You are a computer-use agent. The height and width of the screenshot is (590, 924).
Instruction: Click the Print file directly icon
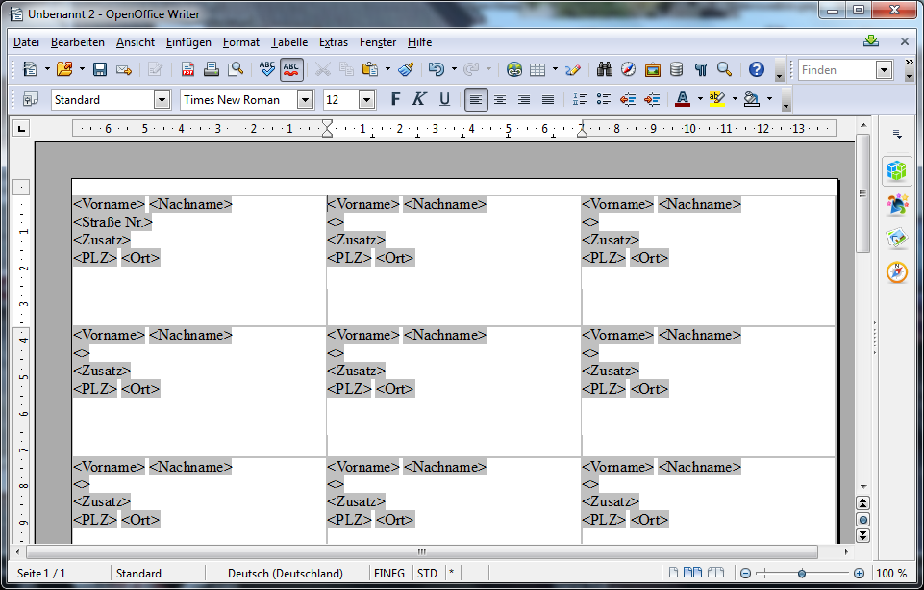(212, 69)
